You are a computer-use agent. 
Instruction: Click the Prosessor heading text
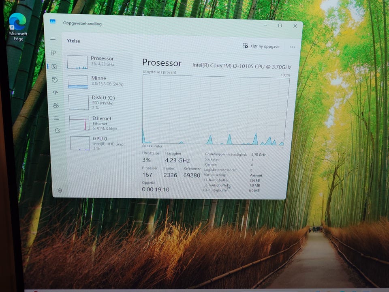click(162, 63)
